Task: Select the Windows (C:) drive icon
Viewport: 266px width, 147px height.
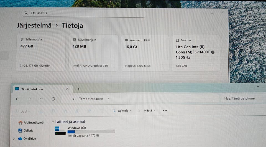Action: point(60,131)
